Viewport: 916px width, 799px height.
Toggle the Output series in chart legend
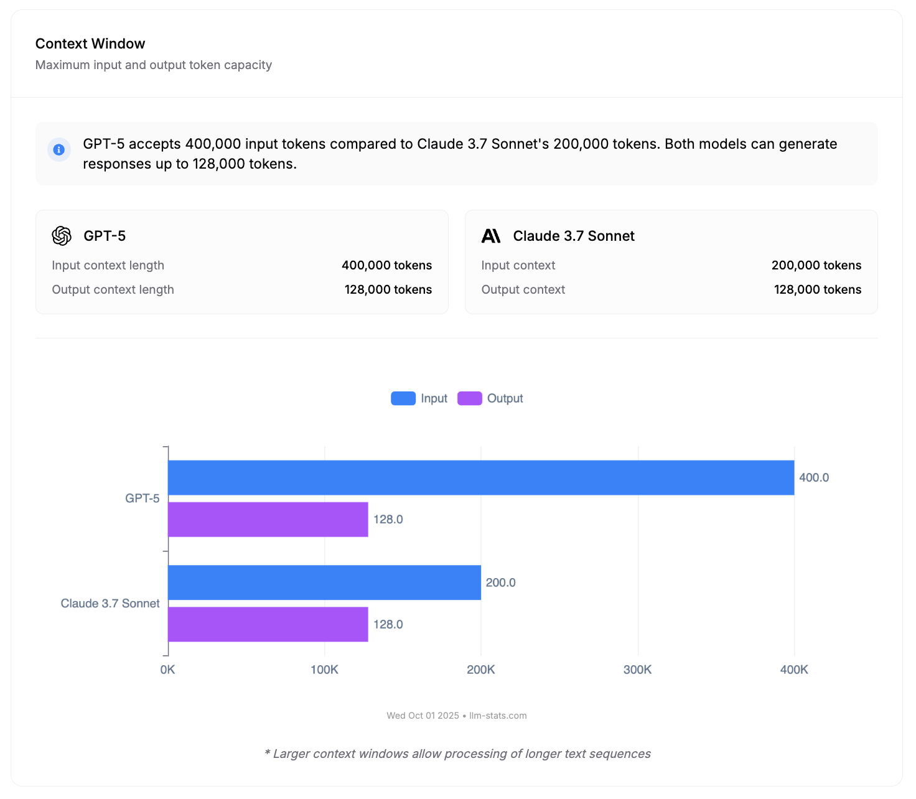(x=505, y=398)
